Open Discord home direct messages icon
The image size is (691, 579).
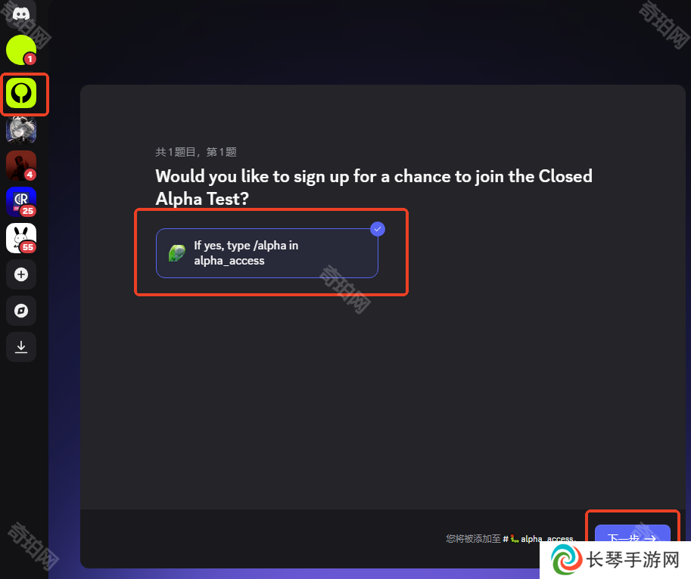20,14
